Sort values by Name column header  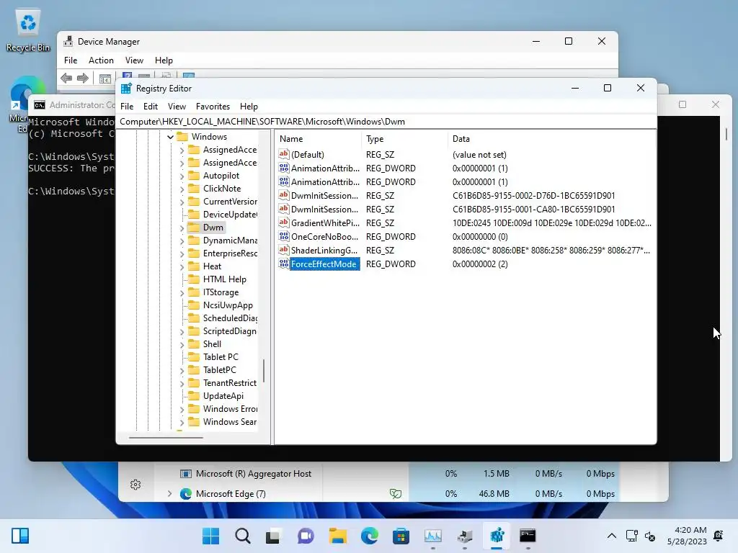point(318,139)
